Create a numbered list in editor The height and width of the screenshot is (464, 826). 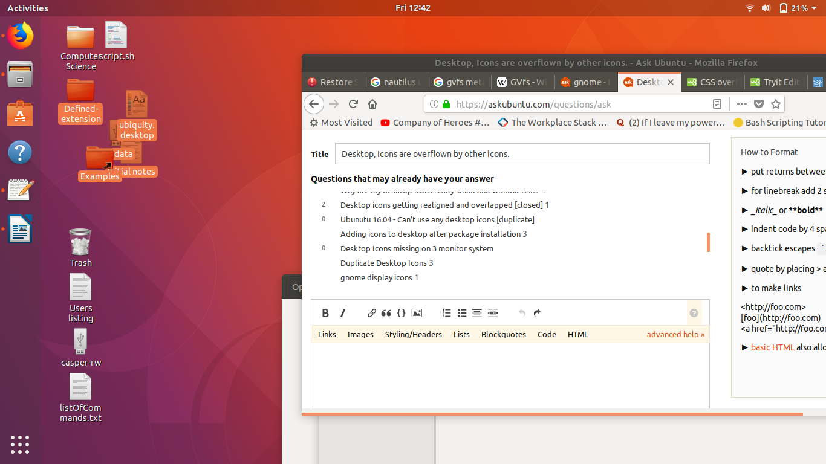[446, 313]
